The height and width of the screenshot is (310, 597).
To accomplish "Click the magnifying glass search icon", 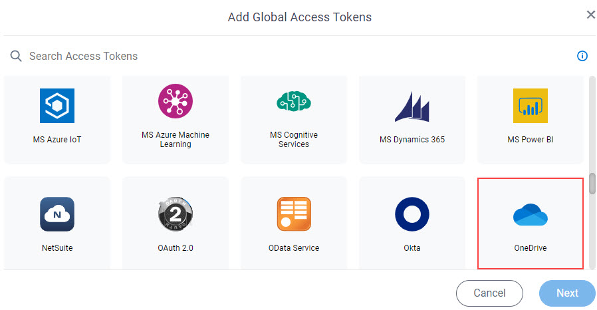I will pos(16,56).
